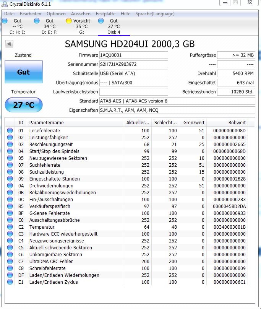Screen dimensions: 261x309
Task: Select the Schreibfehlerrate parameter text
Action: coord(47,268)
